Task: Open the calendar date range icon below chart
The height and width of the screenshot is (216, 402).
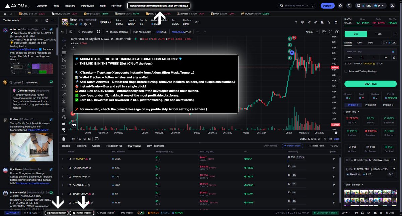Action: [96, 139]
